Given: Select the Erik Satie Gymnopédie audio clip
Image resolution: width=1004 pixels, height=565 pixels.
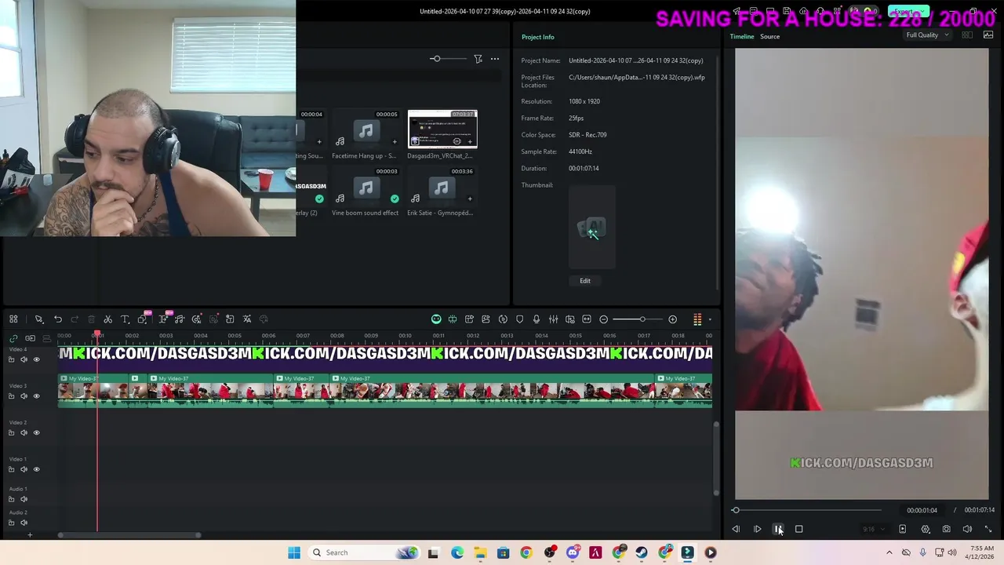Looking at the screenshot, I should [441, 187].
